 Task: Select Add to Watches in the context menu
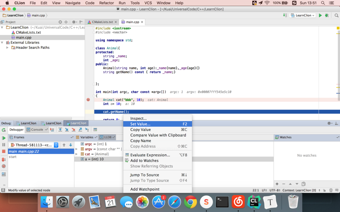click(x=157, y=160)
